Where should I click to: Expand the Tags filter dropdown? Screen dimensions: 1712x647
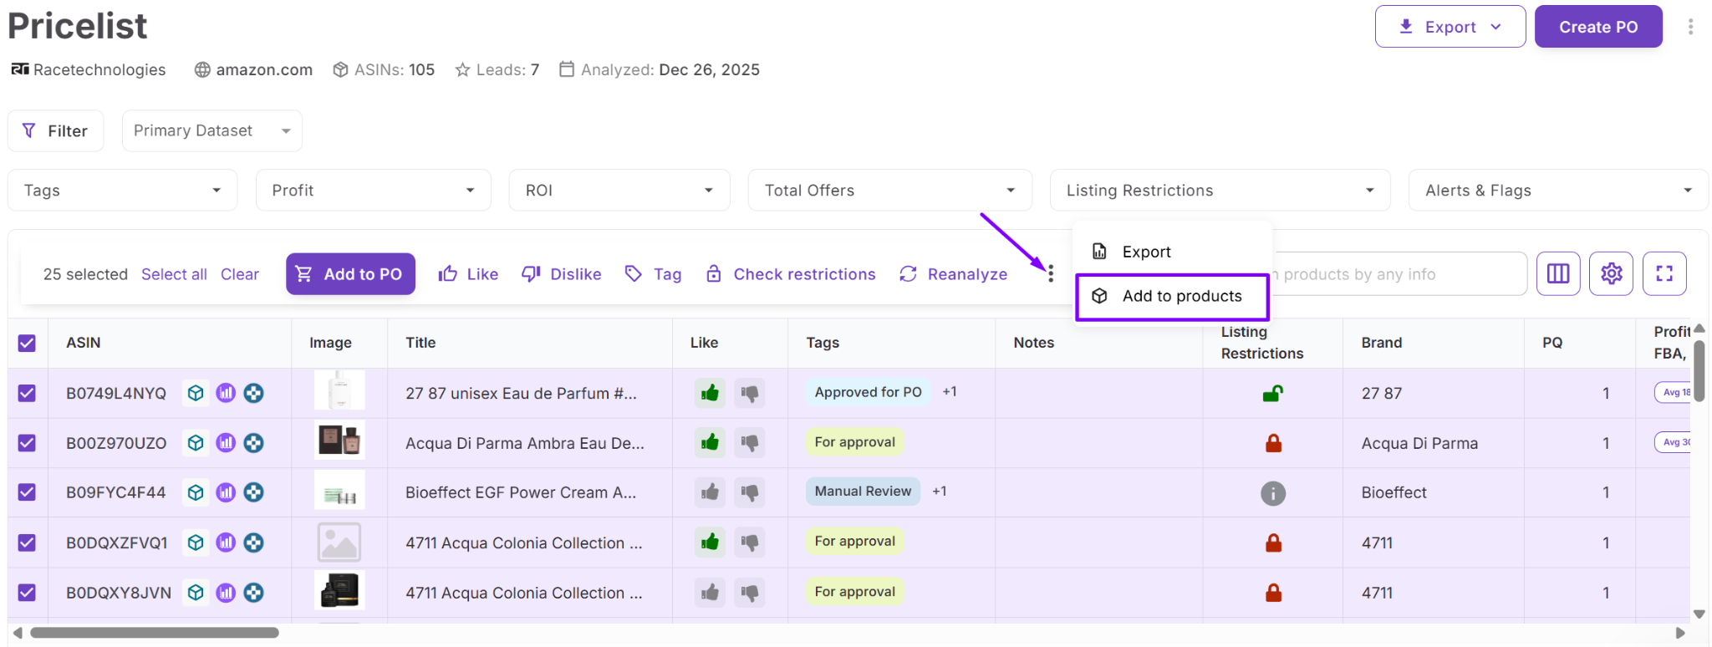coord(123,191)
